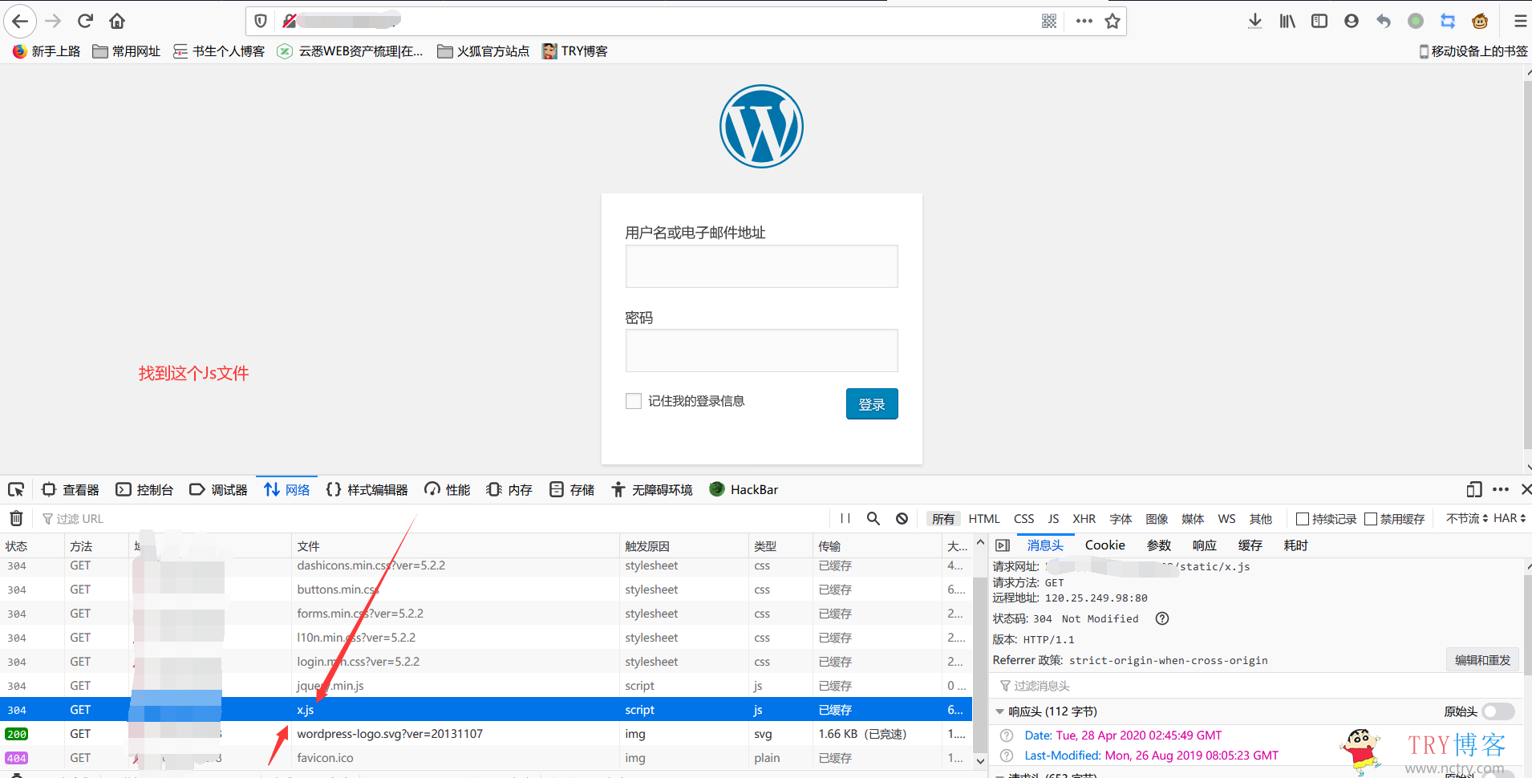
Task: Sort by the file column header
Action: [455, 546]
